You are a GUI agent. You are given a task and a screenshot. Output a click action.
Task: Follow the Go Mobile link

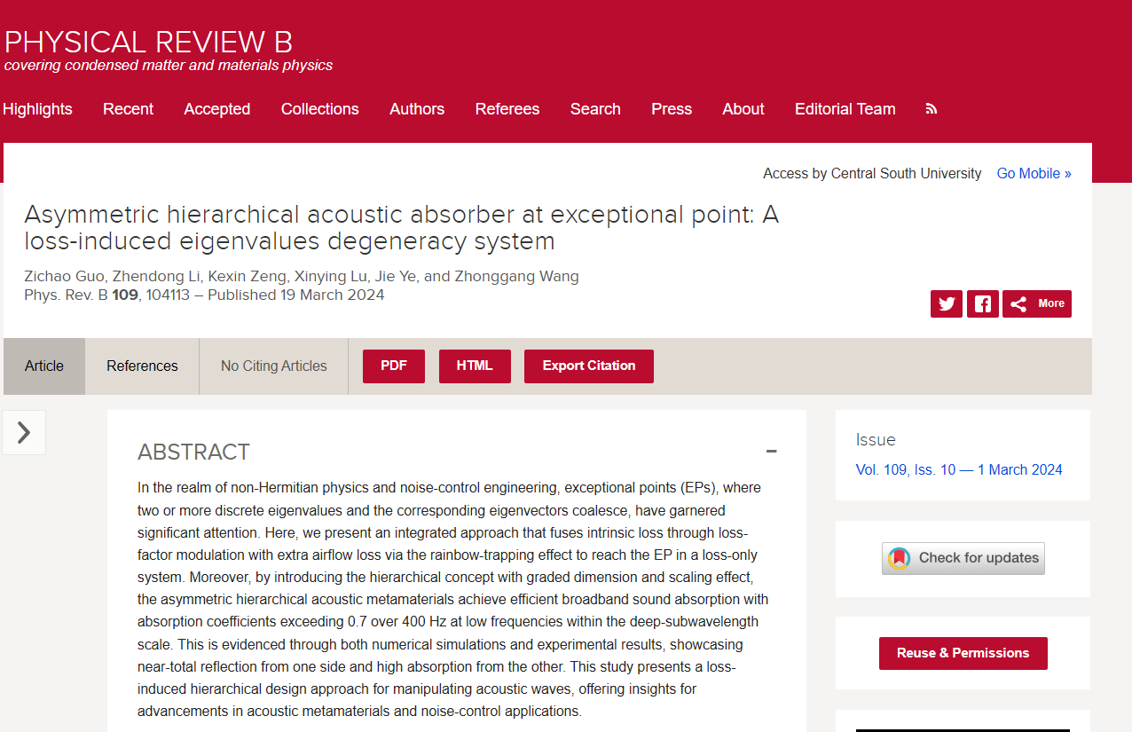(1034, 174)
